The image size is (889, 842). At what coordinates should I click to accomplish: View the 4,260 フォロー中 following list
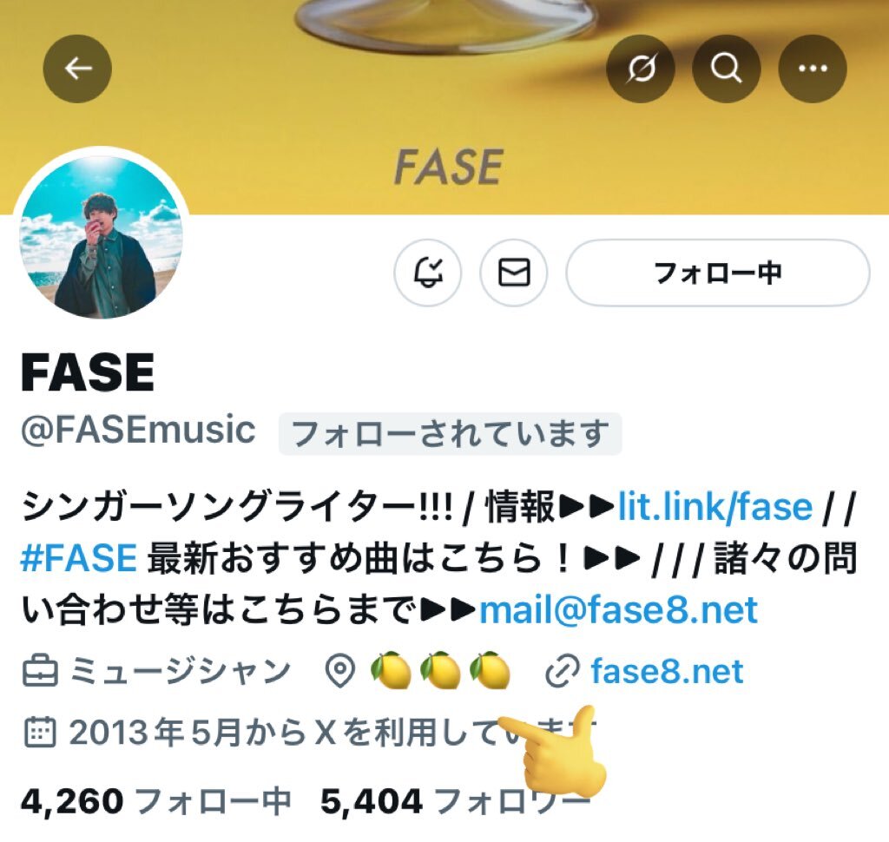pos(156,801)
